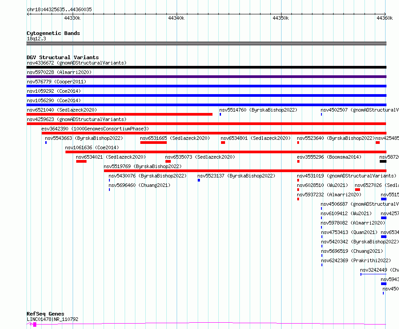Click the nsv4502507 gnomADStructuralVariants label
Viewport: 399px width, 329px height.
pyautogui.click(x=360, y=110)
